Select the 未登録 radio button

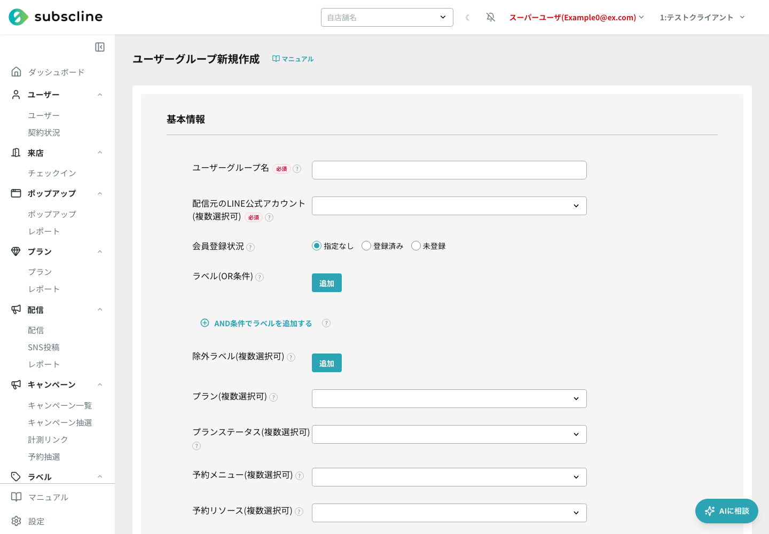click(x=416, y=246)
